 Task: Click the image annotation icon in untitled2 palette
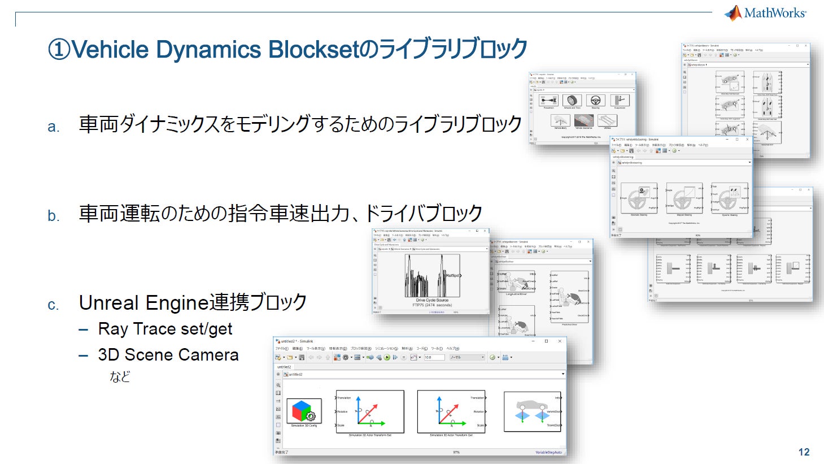pos(278,417)
